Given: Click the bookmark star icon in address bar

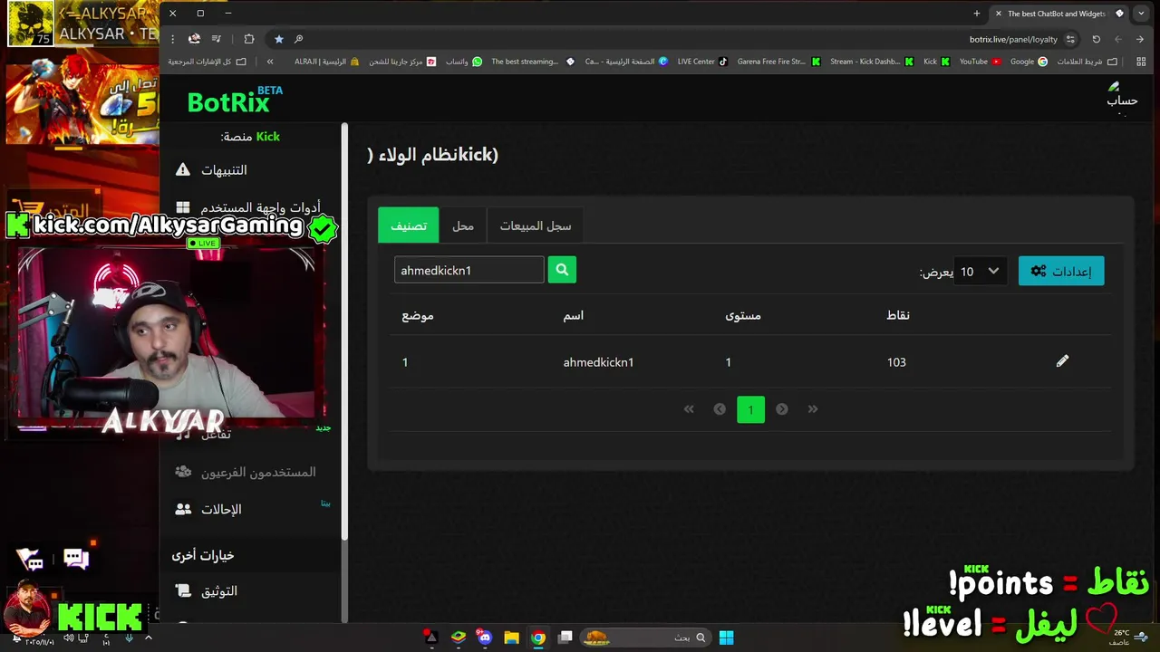Looking at the screenshot, I should click(x=278, y=39).
